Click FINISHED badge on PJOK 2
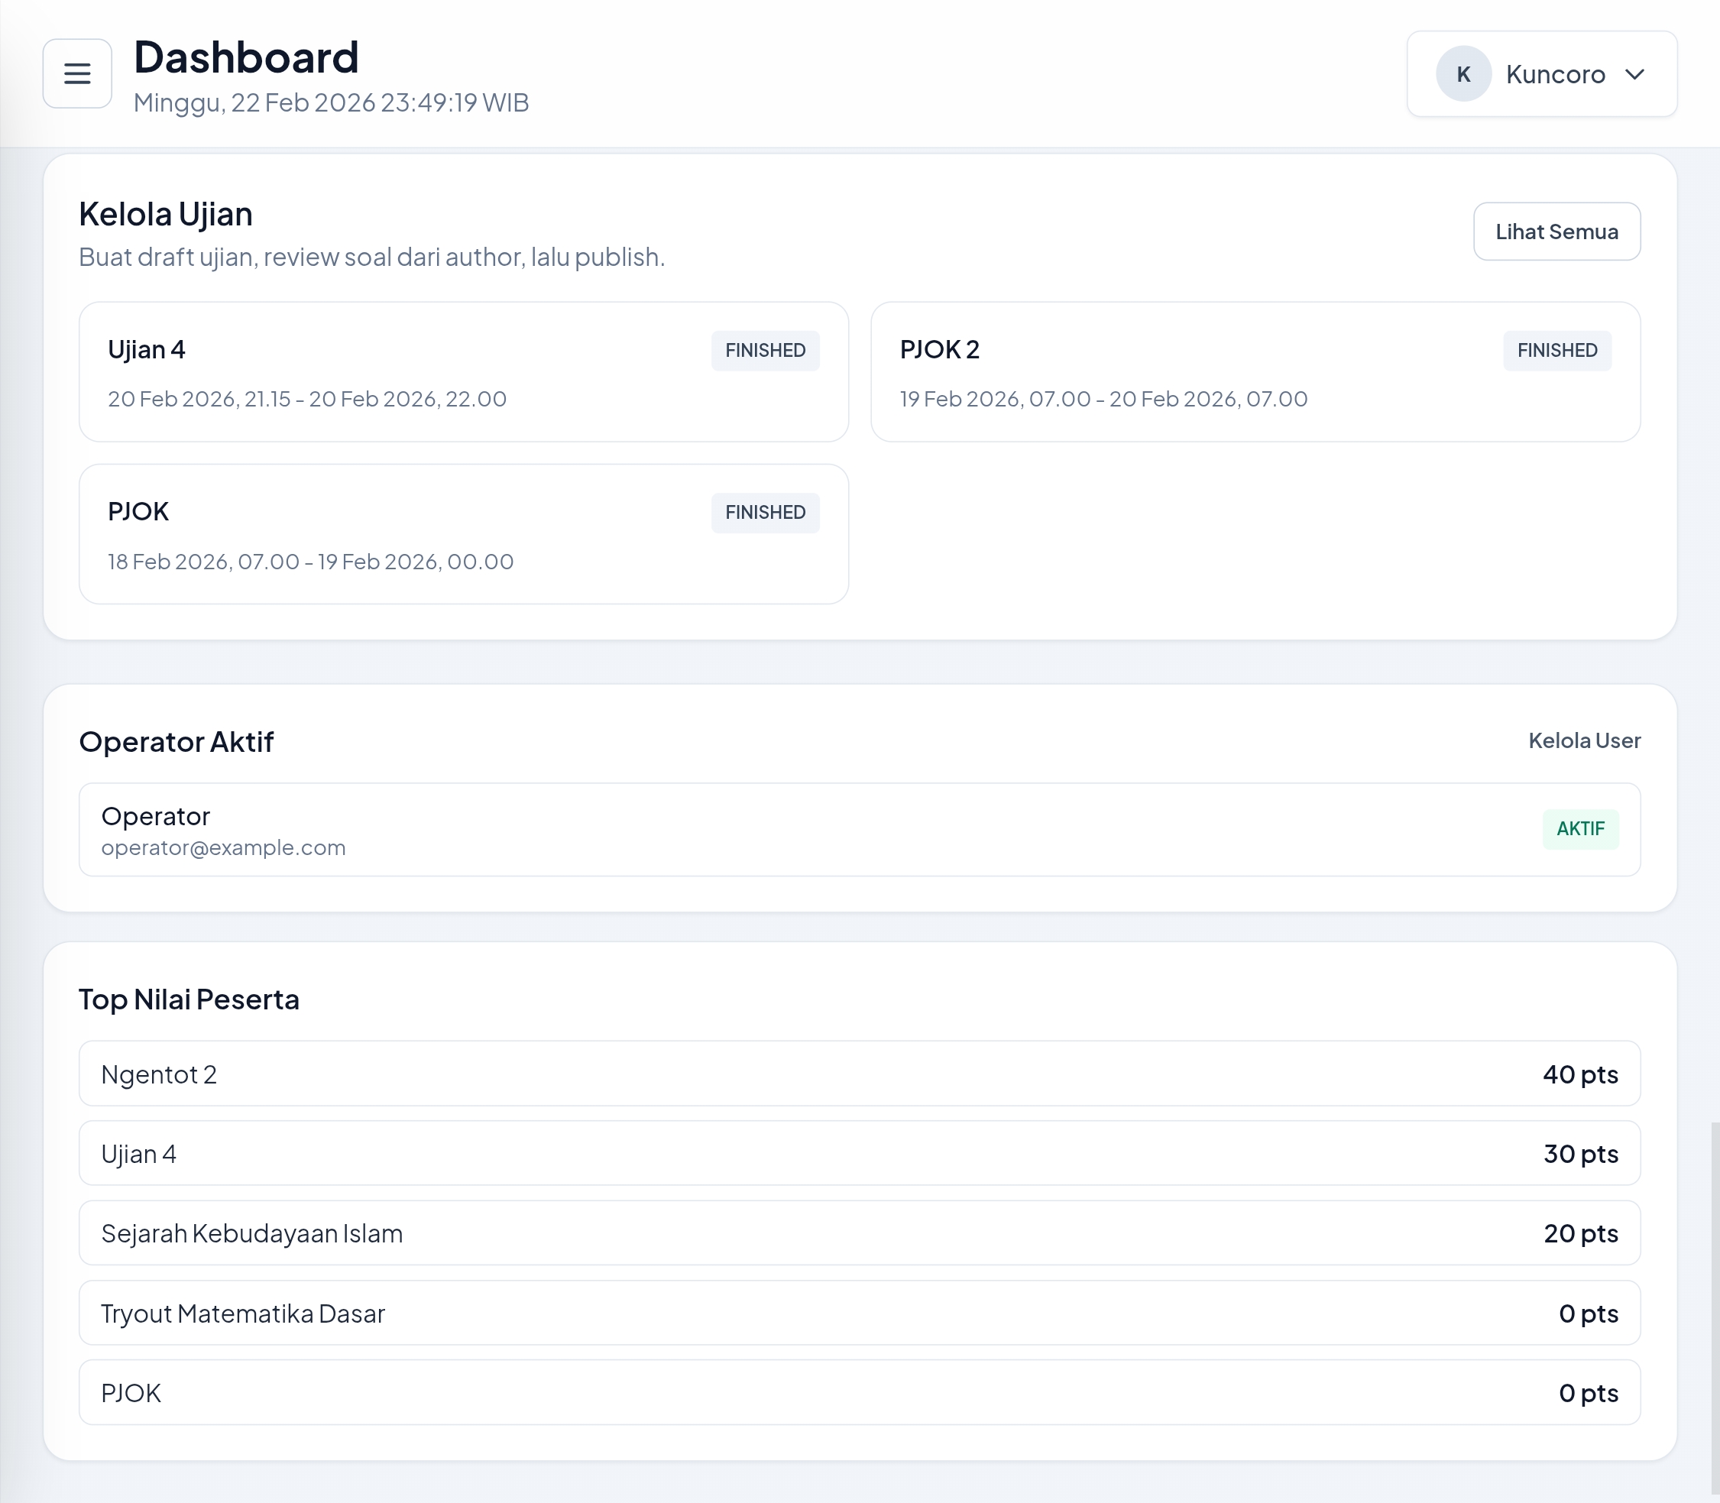The width and height of the screenshot is (1720, 1503). coord(1556,351)
